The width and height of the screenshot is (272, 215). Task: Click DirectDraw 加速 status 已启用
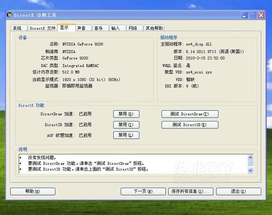(x=85, y=114)
